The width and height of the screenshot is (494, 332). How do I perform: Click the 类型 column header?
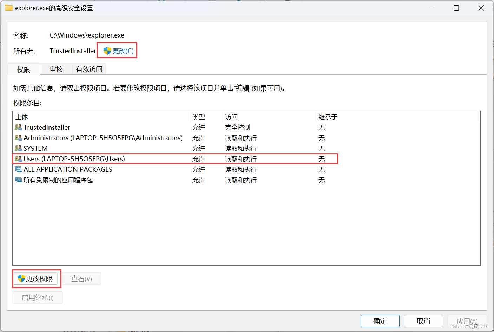[206, 117]
